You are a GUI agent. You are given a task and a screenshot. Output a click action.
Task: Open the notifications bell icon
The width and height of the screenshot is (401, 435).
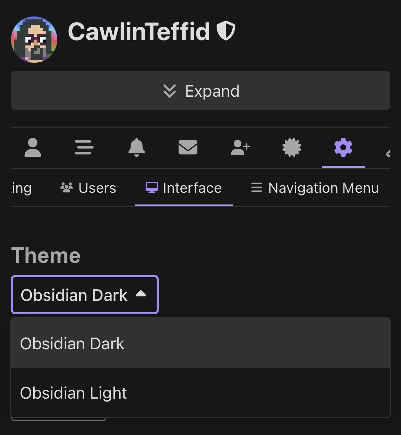[136, 148]
